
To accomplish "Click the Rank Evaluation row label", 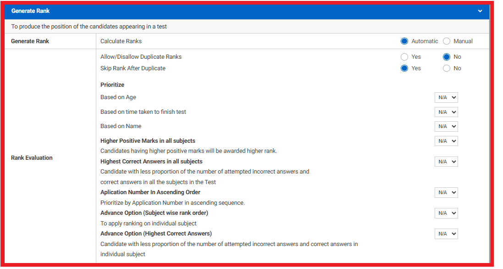I will (x=32, y=158).
